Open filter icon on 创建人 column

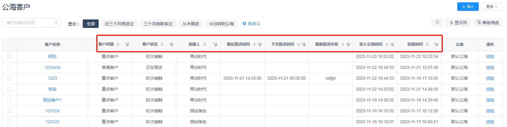coord(216,44)
